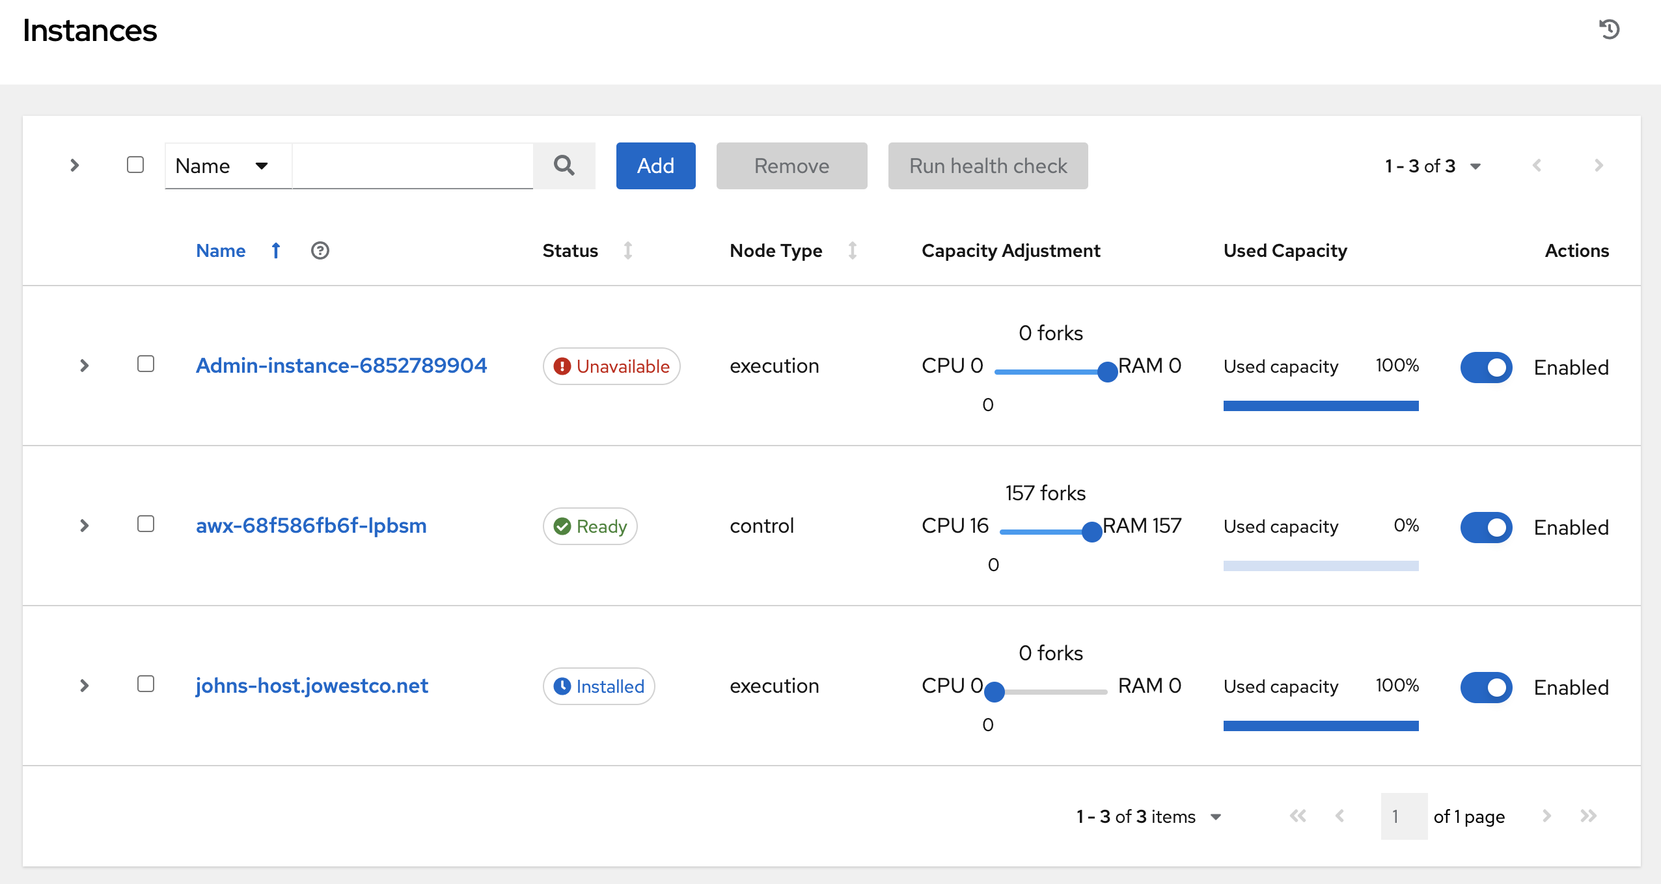
Task: Select the Name filter dropdown
Action: tap(221, 165)
